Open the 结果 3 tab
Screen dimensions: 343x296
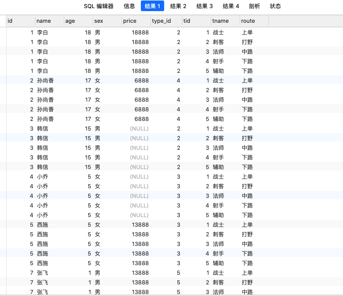tap(204, 6)
